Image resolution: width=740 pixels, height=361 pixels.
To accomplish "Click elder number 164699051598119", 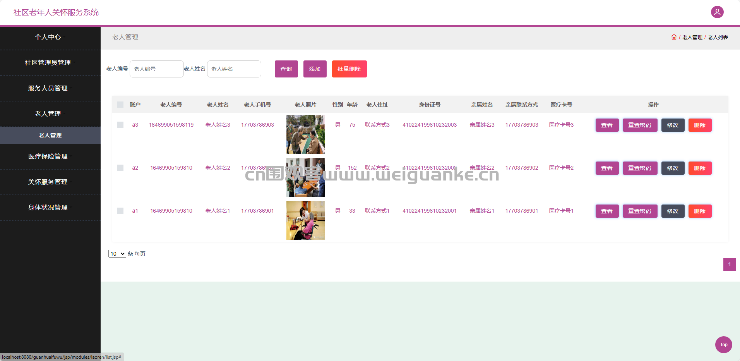I will (x=171, y=125).
